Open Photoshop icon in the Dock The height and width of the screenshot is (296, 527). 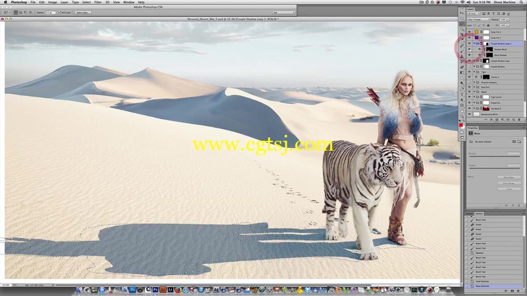coord(155,289)
